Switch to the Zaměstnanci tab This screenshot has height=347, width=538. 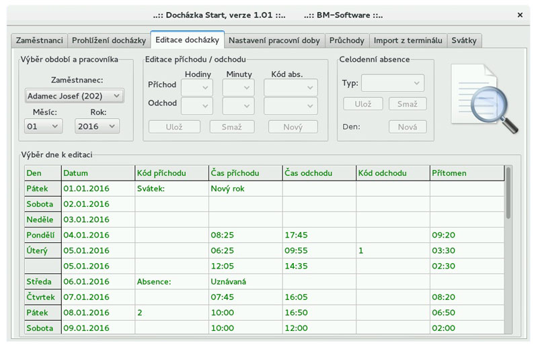(x=38, y=41)
